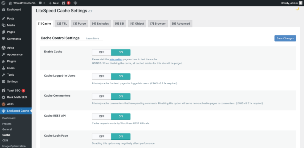Click the Rank Math SEO icon
Viewport: 304px width, 148px height.
pyautogui.click(x=3, y=97)
